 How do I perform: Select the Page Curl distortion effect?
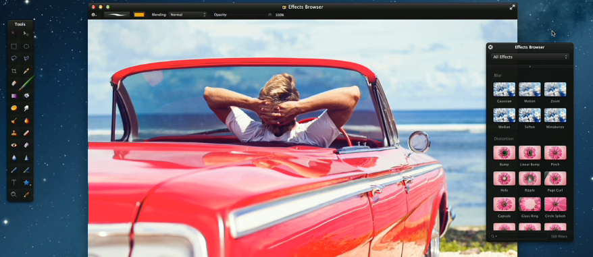tap(555, 178)
